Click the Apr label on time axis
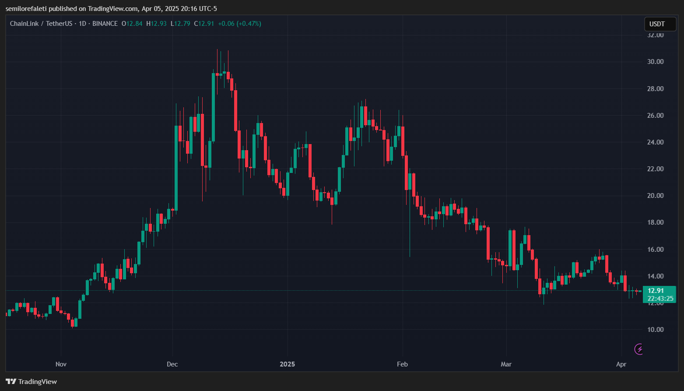 pyautogui.click(x=621, y=364)
